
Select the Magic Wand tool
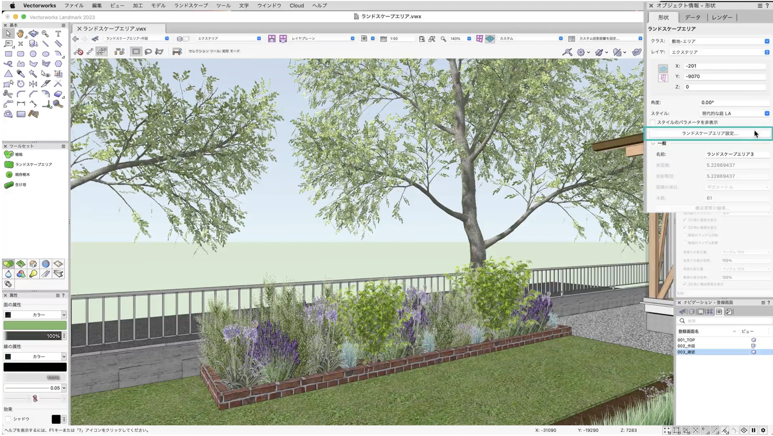(x=33, y=74)
